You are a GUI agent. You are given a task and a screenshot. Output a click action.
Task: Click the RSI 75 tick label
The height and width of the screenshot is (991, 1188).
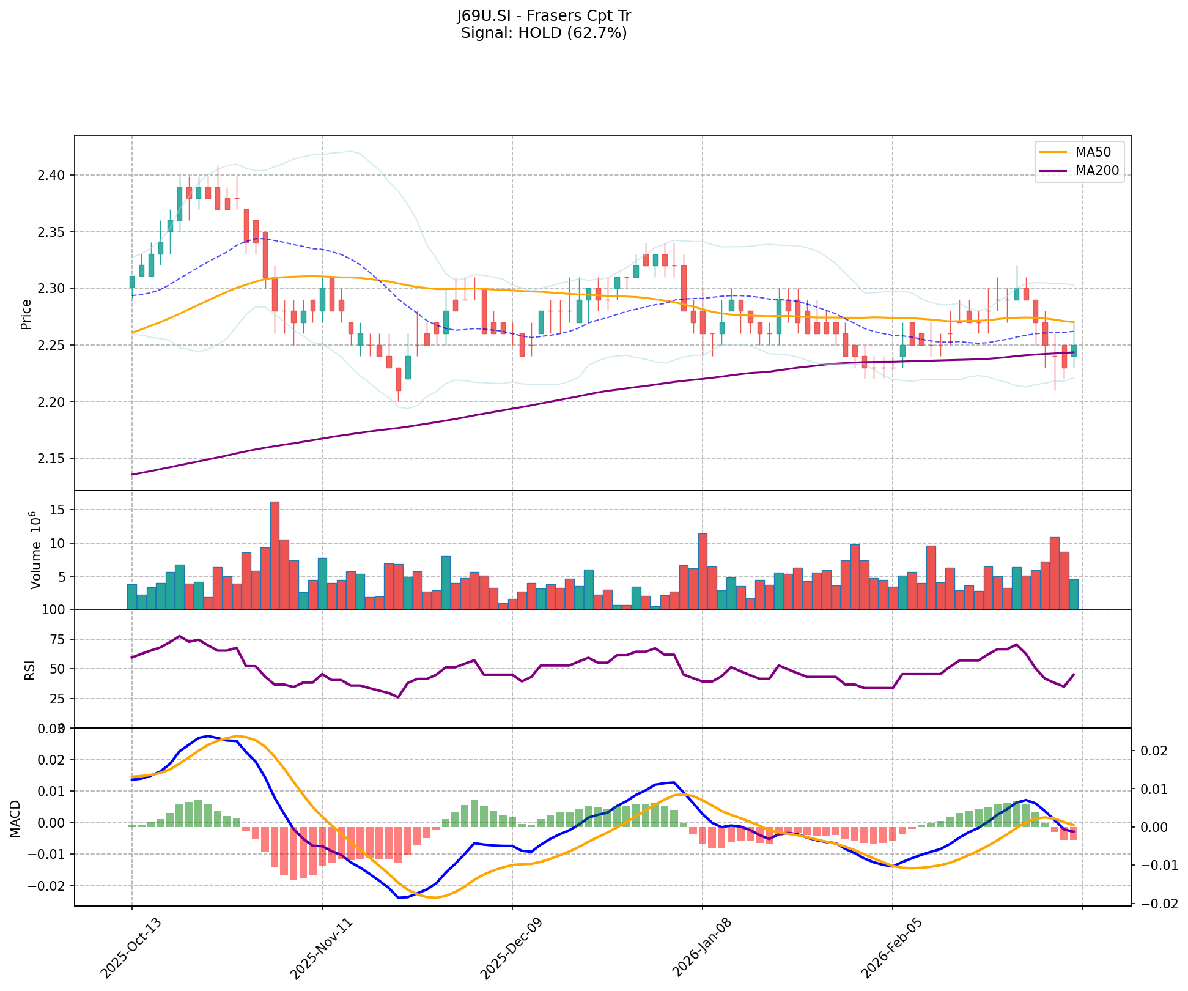[x=56, y=639]
